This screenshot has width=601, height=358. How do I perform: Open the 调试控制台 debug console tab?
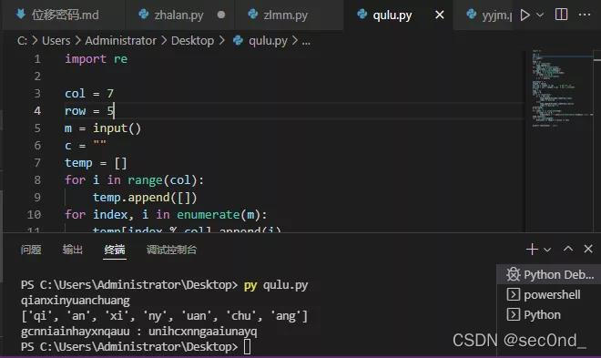(x=171, y=250)
